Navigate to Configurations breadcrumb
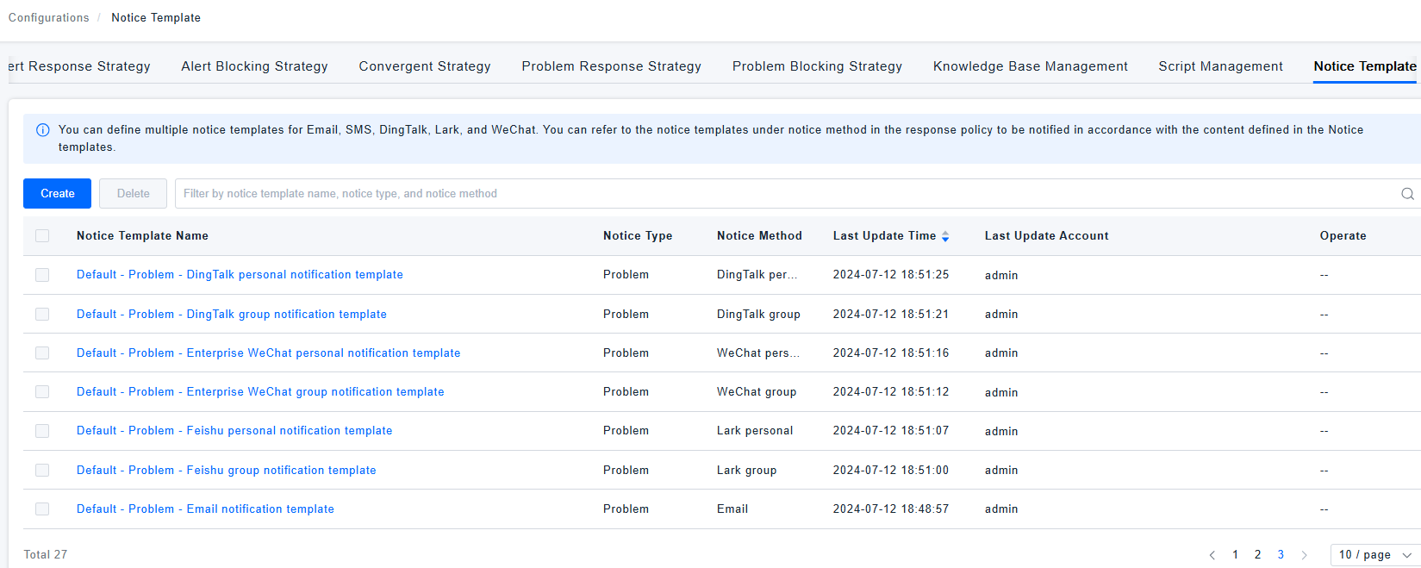 click(x=49, y=18)
